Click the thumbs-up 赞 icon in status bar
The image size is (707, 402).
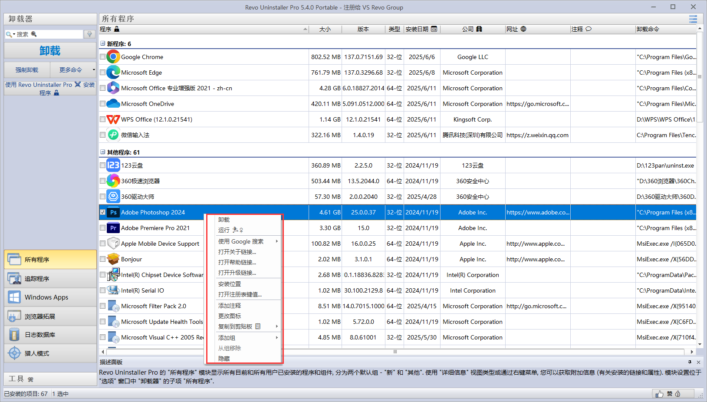coord(660,394)
